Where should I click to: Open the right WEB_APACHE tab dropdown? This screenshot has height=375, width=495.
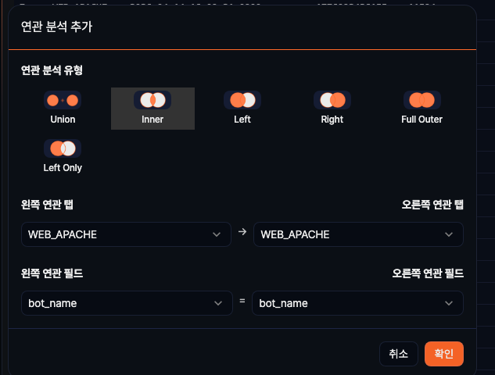(x=358, y=234)
